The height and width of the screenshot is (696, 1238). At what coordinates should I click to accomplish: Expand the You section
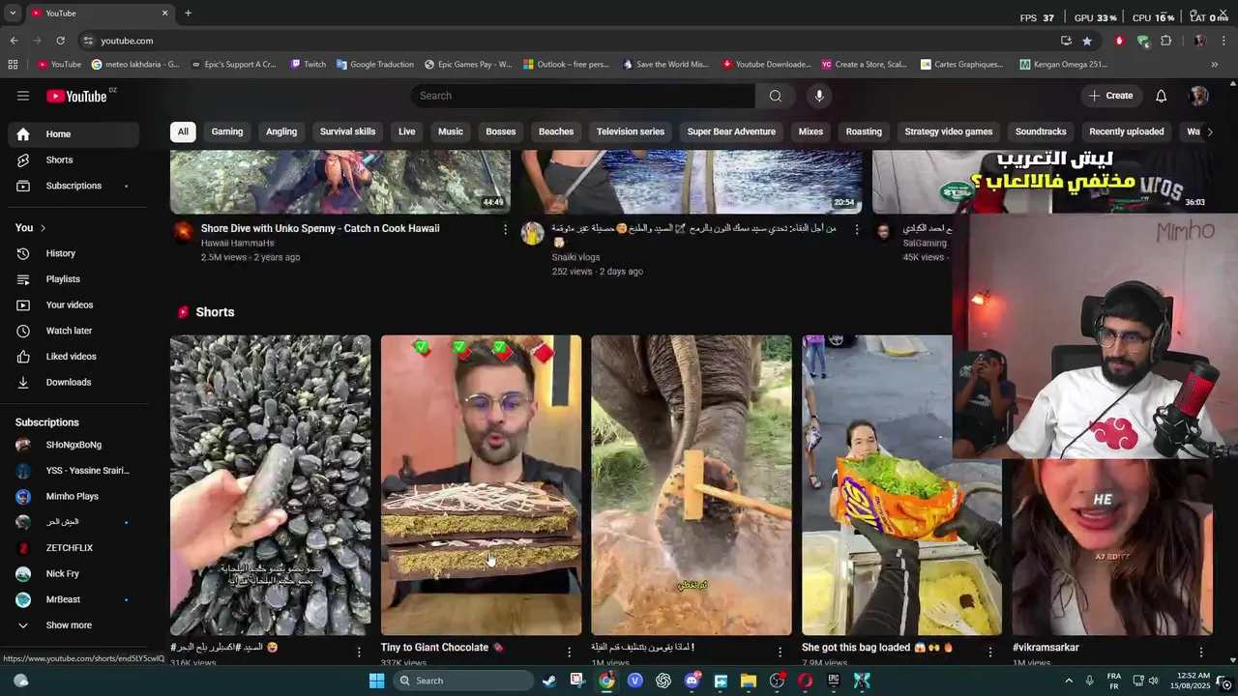click(x=31, y=227)
